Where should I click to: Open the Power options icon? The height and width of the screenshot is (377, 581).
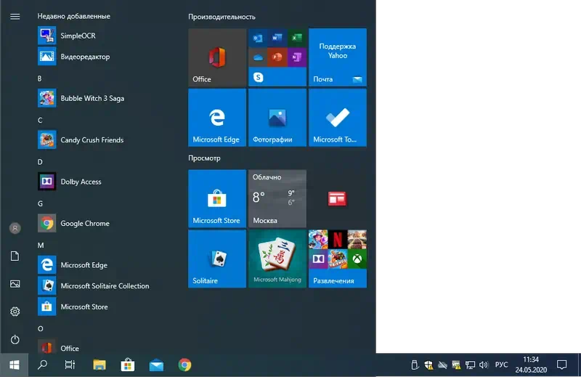click(x=15, y=339)
